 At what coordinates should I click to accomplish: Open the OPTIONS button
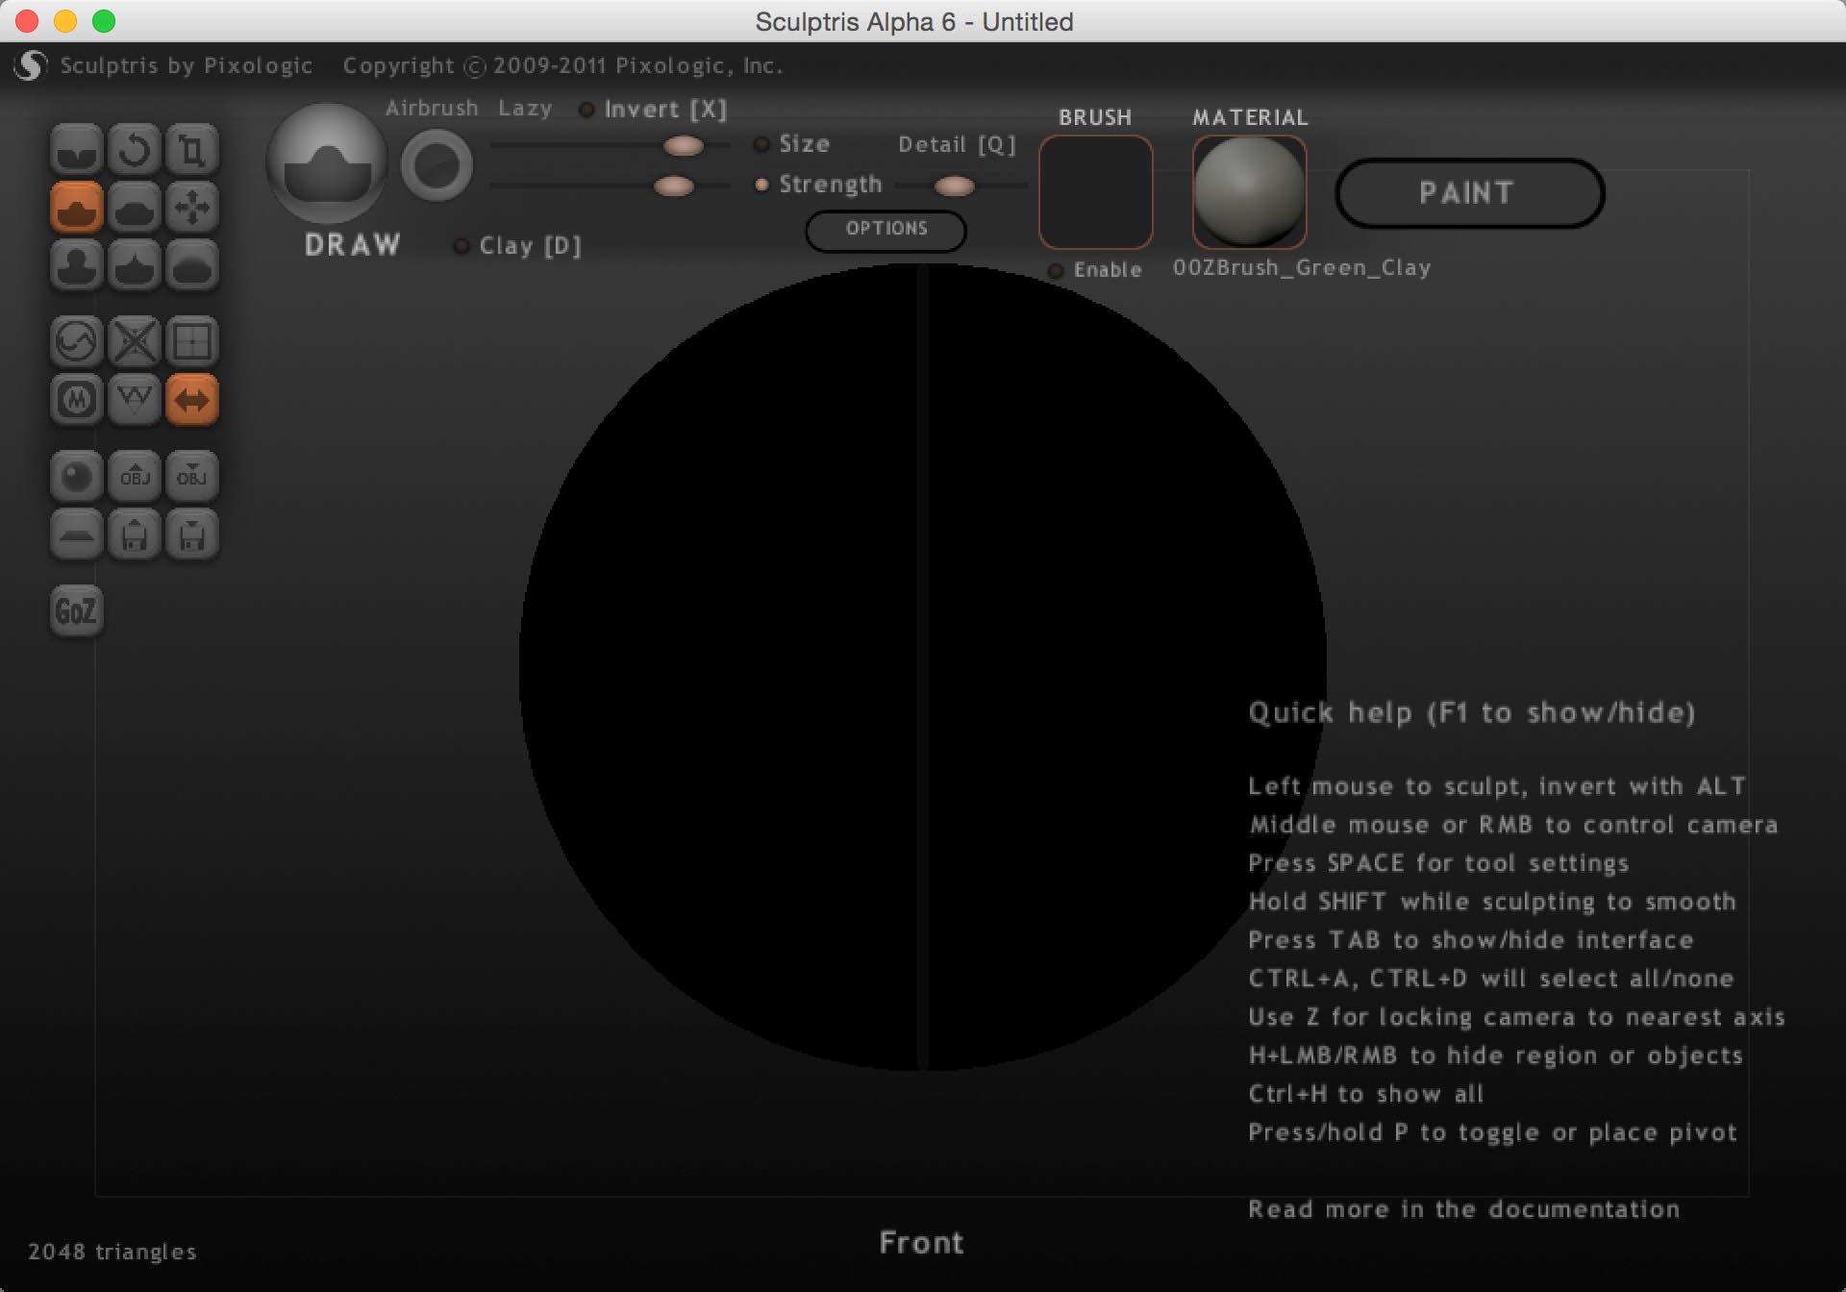click(x=886, y=230)
